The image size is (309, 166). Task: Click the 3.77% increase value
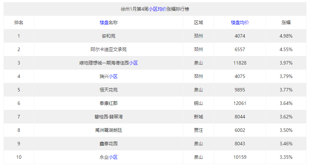286,90
